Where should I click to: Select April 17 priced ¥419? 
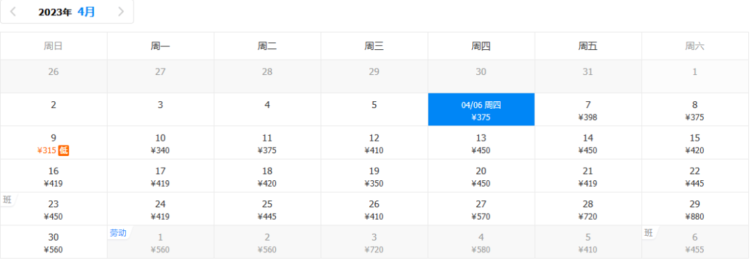161,175
